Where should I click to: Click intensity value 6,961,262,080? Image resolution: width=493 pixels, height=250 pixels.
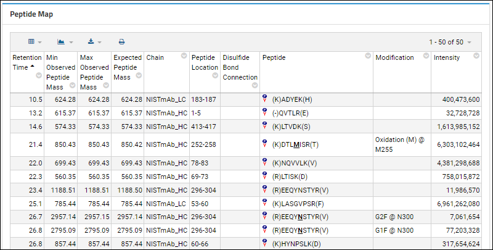[x=458, y=204]
